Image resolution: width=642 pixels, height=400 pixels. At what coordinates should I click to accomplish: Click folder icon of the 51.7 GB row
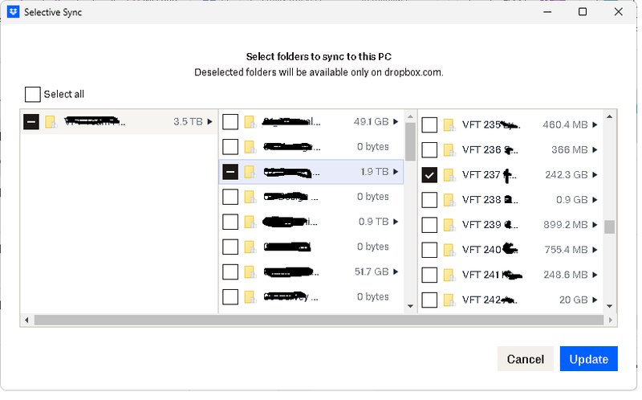[x=250, y=272]
